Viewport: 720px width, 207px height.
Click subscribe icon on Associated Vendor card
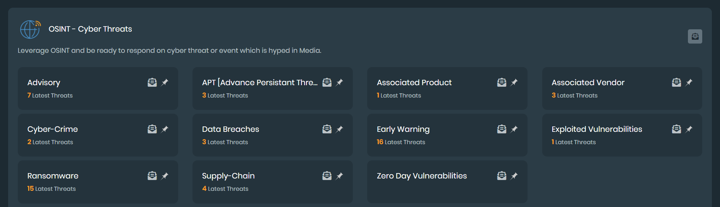coord(676,82)
